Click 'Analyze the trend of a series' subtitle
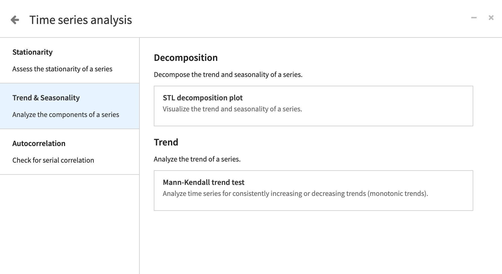This screenshot has width=502, height=274. [x=197, y=159]
